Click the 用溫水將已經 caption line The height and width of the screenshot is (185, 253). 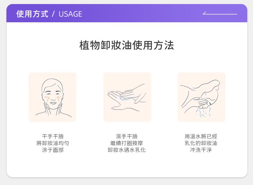coord(201,136)
